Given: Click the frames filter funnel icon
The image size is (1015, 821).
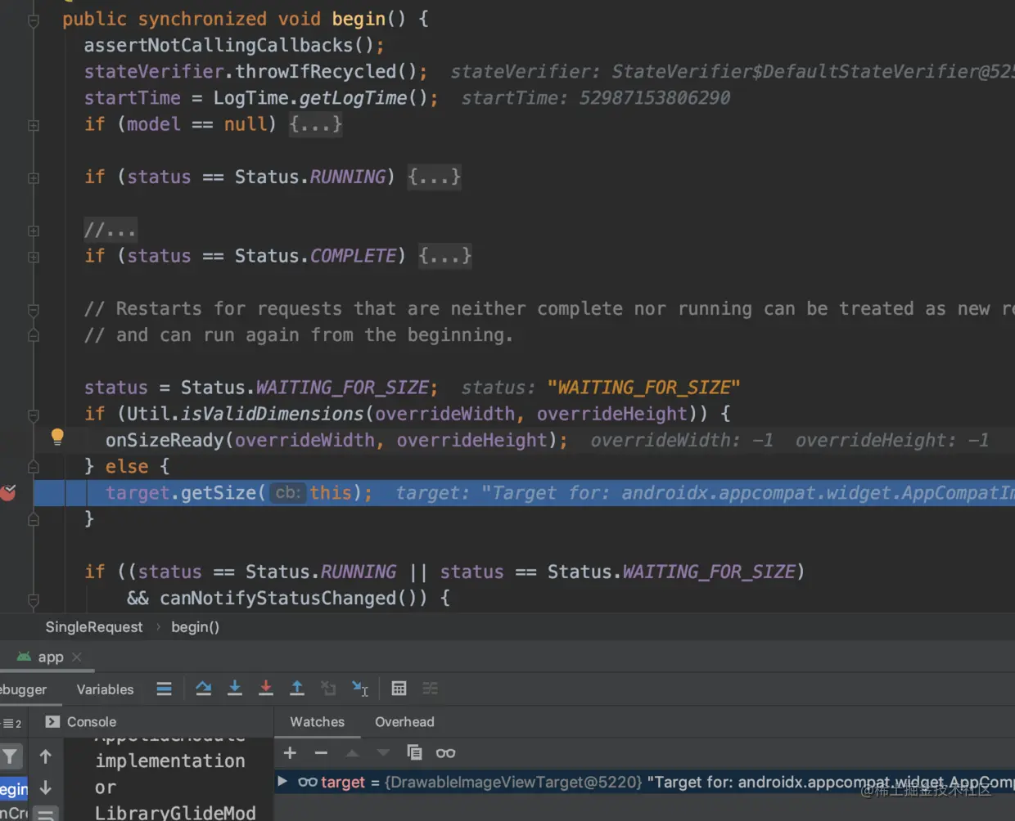Looking at the screenshot, I should click(10, 756).
